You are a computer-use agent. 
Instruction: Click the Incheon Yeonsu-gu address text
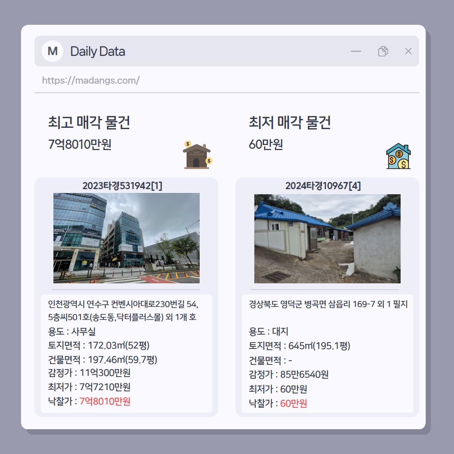pos(123,304)
